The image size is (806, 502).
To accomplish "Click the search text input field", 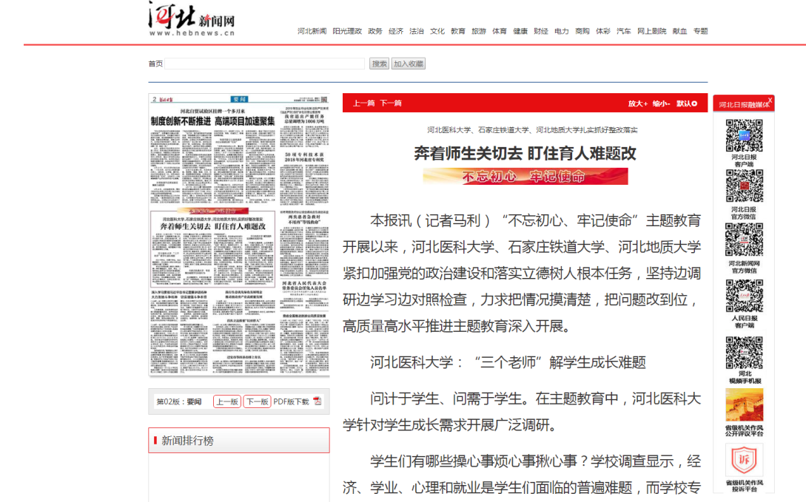I will click(264, 64).
